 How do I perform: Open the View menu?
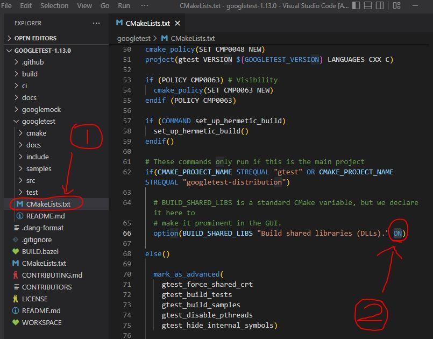click(84, 5)
